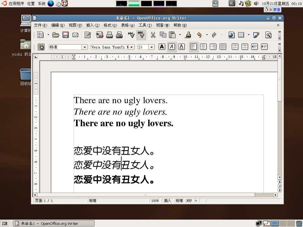Expand the Vera Sans YuanTi font dropdown arrow

point(131,47)
